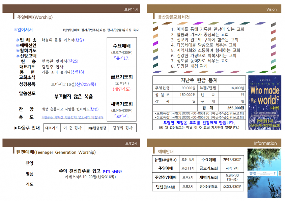Click the 새벽기도회 로마서 box

[x=122, y=110]
